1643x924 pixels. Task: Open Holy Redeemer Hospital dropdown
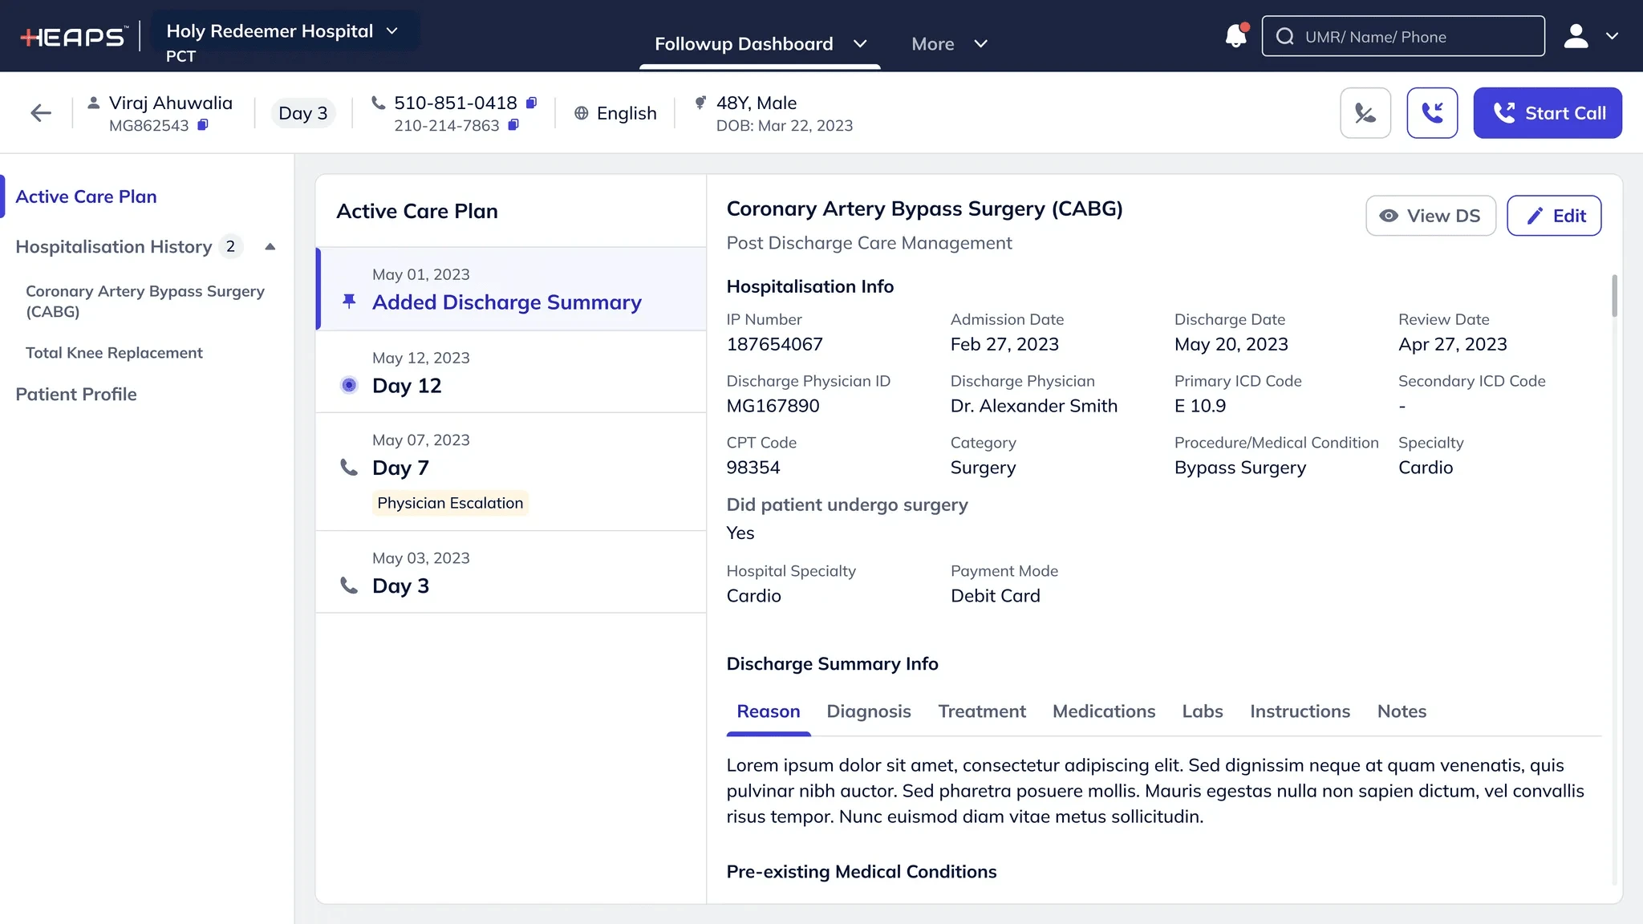pos(282,31)
